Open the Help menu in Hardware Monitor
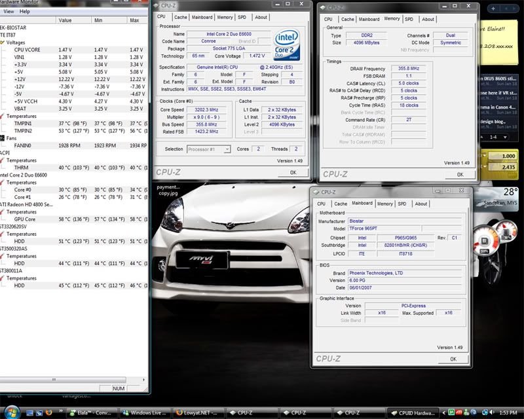Screen dimensions: 524x419 [25, 11]
